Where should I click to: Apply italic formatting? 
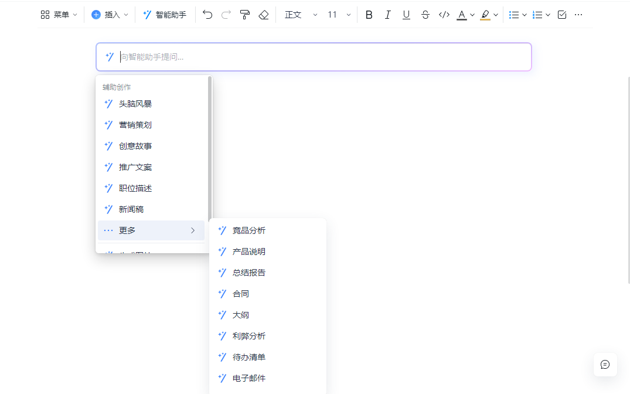coord(387,15)
